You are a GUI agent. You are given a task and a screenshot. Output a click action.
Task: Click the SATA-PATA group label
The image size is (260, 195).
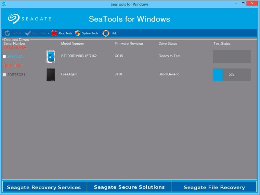(15, 48)
